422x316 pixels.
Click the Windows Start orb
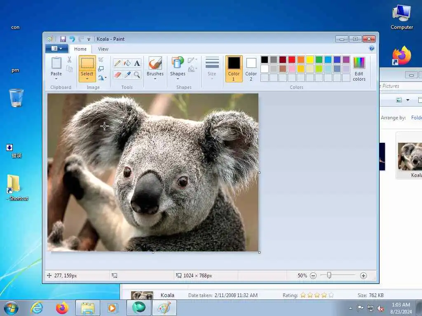[11, 308]
